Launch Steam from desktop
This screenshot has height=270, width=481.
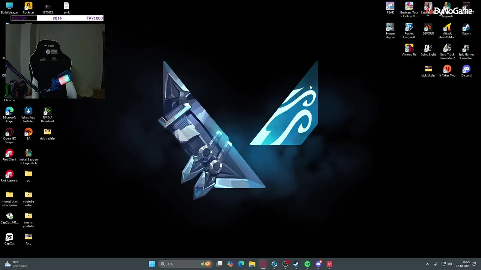click(x=466, y=29)
